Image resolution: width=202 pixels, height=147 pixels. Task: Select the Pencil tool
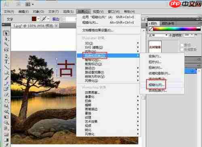click(6, 83)
